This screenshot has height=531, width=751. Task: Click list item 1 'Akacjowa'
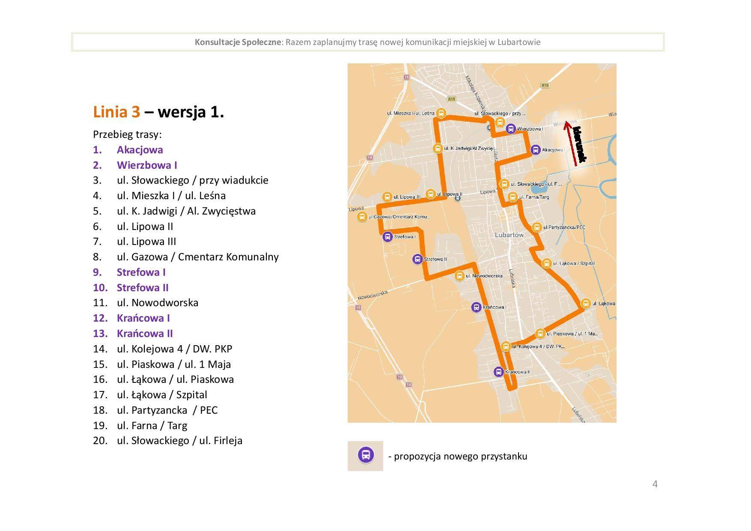click(x=128, y=150)
